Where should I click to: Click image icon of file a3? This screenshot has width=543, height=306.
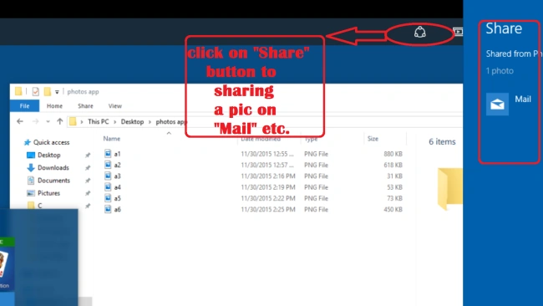[108, 176]
